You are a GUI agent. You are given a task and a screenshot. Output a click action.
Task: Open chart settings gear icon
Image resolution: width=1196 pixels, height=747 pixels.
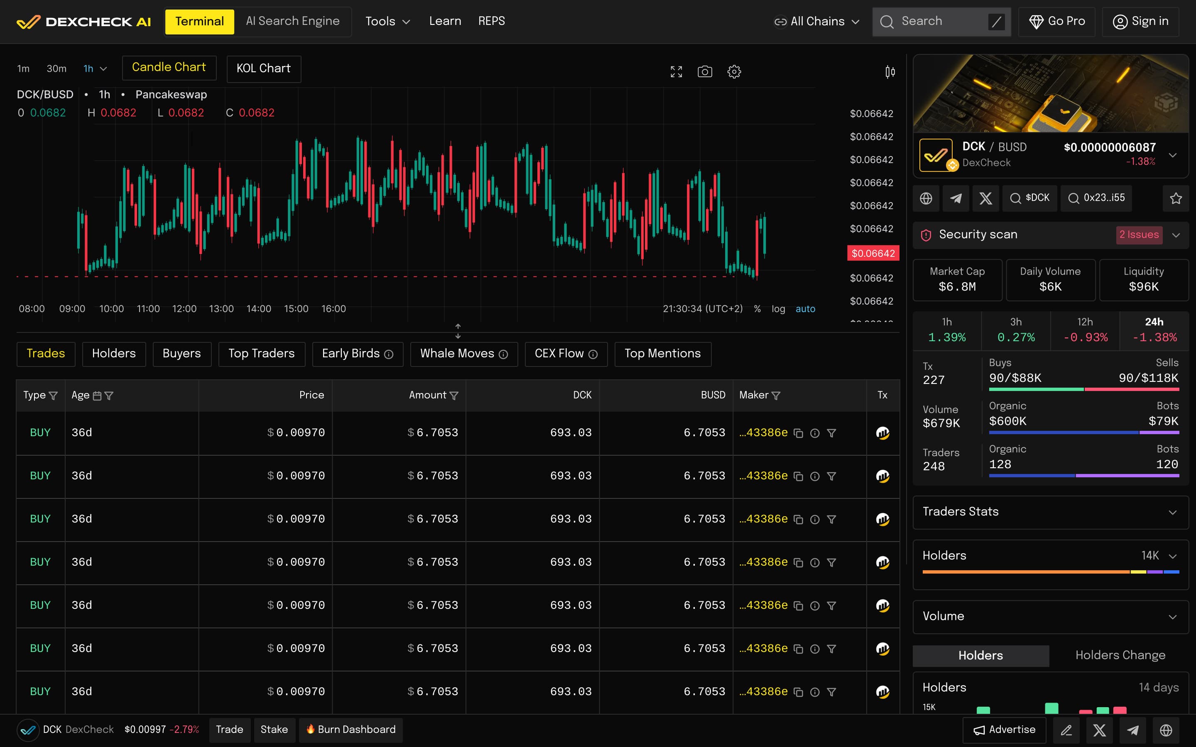point(734,72)
